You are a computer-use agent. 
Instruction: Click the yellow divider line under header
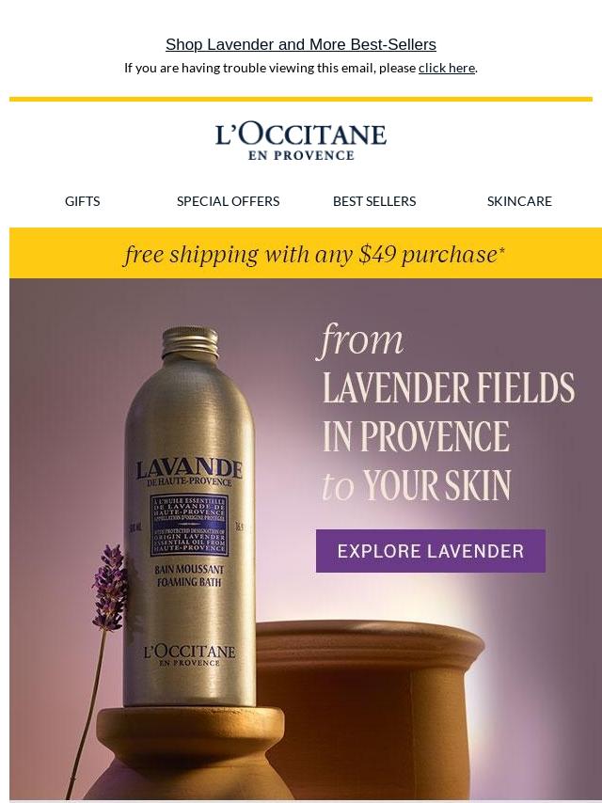[301, 99]
